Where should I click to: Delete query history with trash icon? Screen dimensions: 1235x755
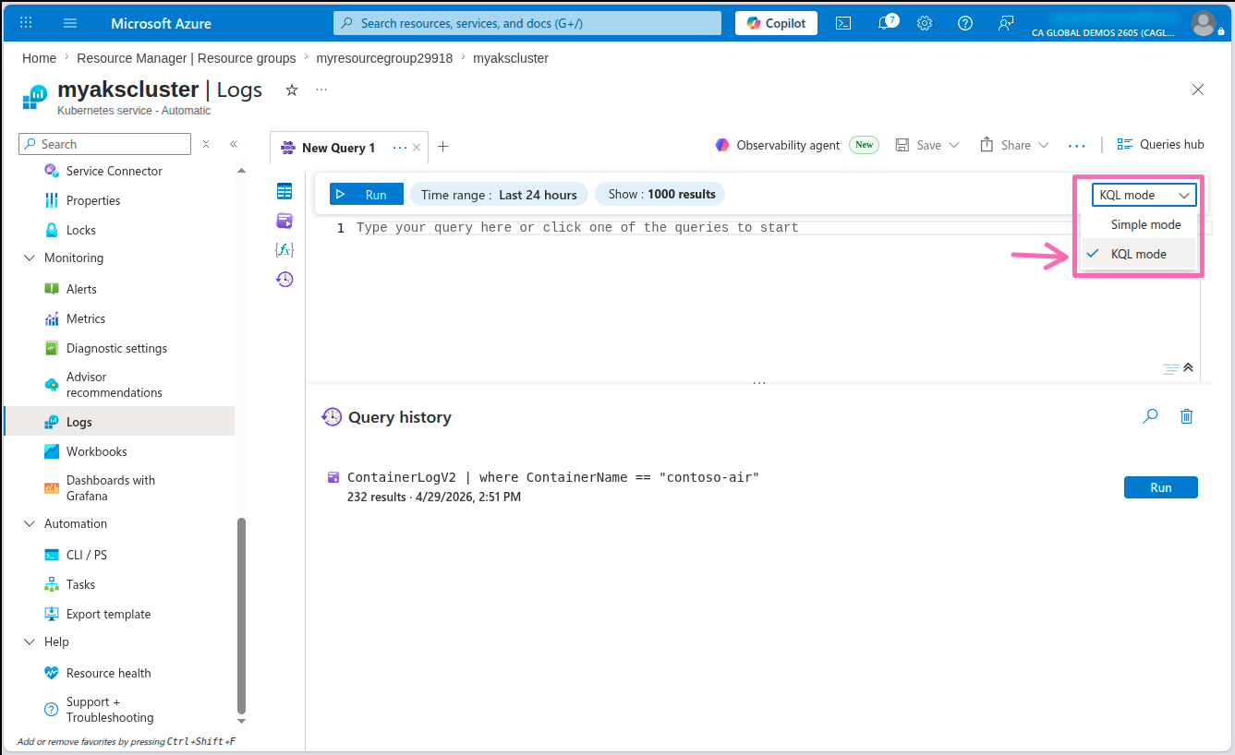point(1187,416)
